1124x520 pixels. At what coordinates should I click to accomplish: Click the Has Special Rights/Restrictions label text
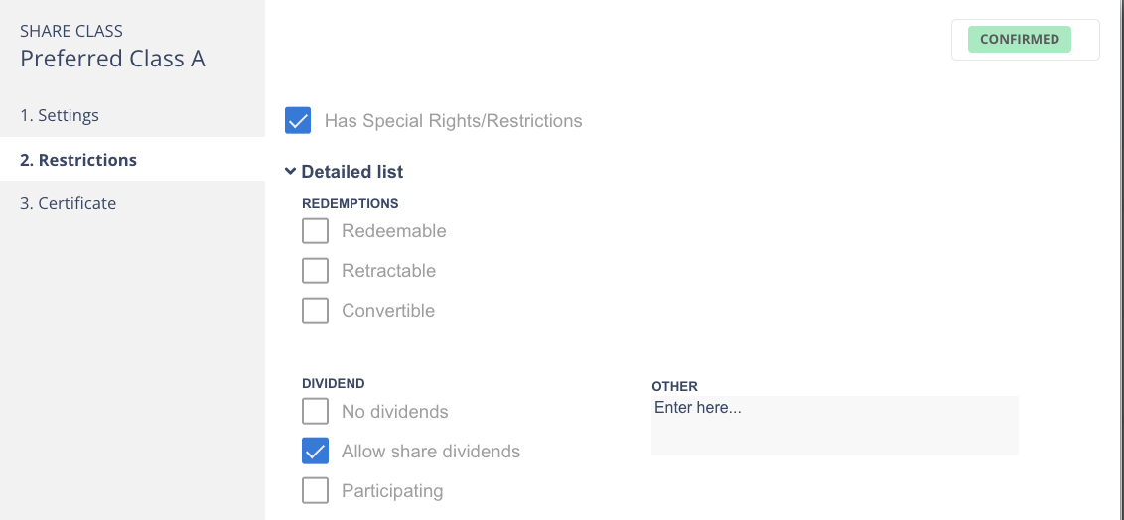[x=453, y=121]
